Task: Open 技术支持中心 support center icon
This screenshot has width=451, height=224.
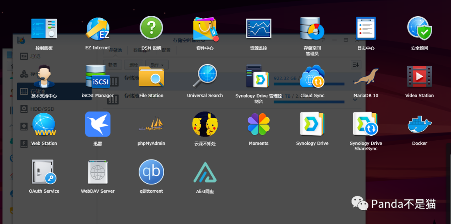Action: 44,76
